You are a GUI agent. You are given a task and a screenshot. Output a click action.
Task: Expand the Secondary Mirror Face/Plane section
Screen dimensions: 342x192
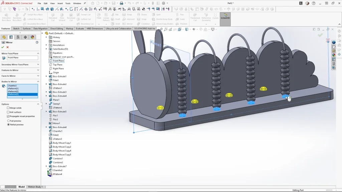pos(20,64)
